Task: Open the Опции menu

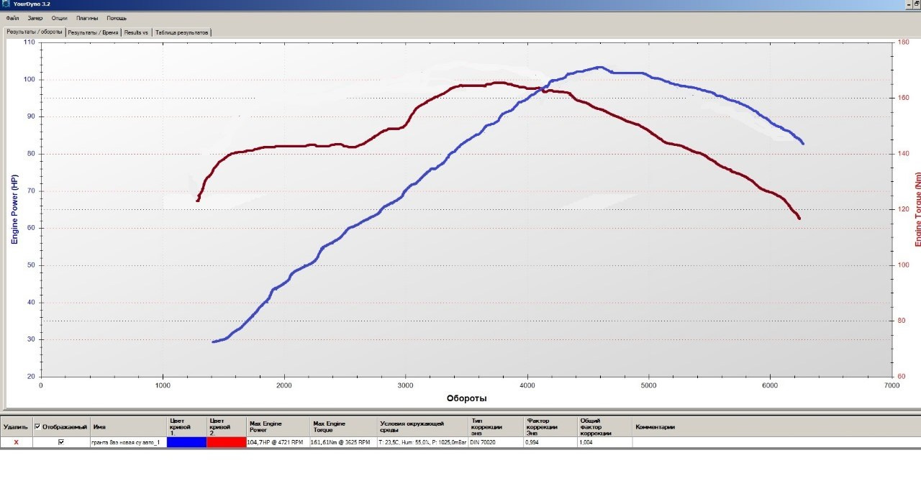Action: (60, 18)
